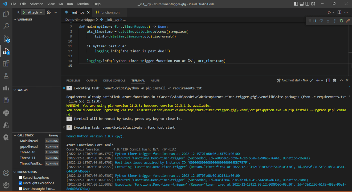The width and height of the screenshot is (352, 192).
Task: Open the Testing flask view
Action: (6, 76)
